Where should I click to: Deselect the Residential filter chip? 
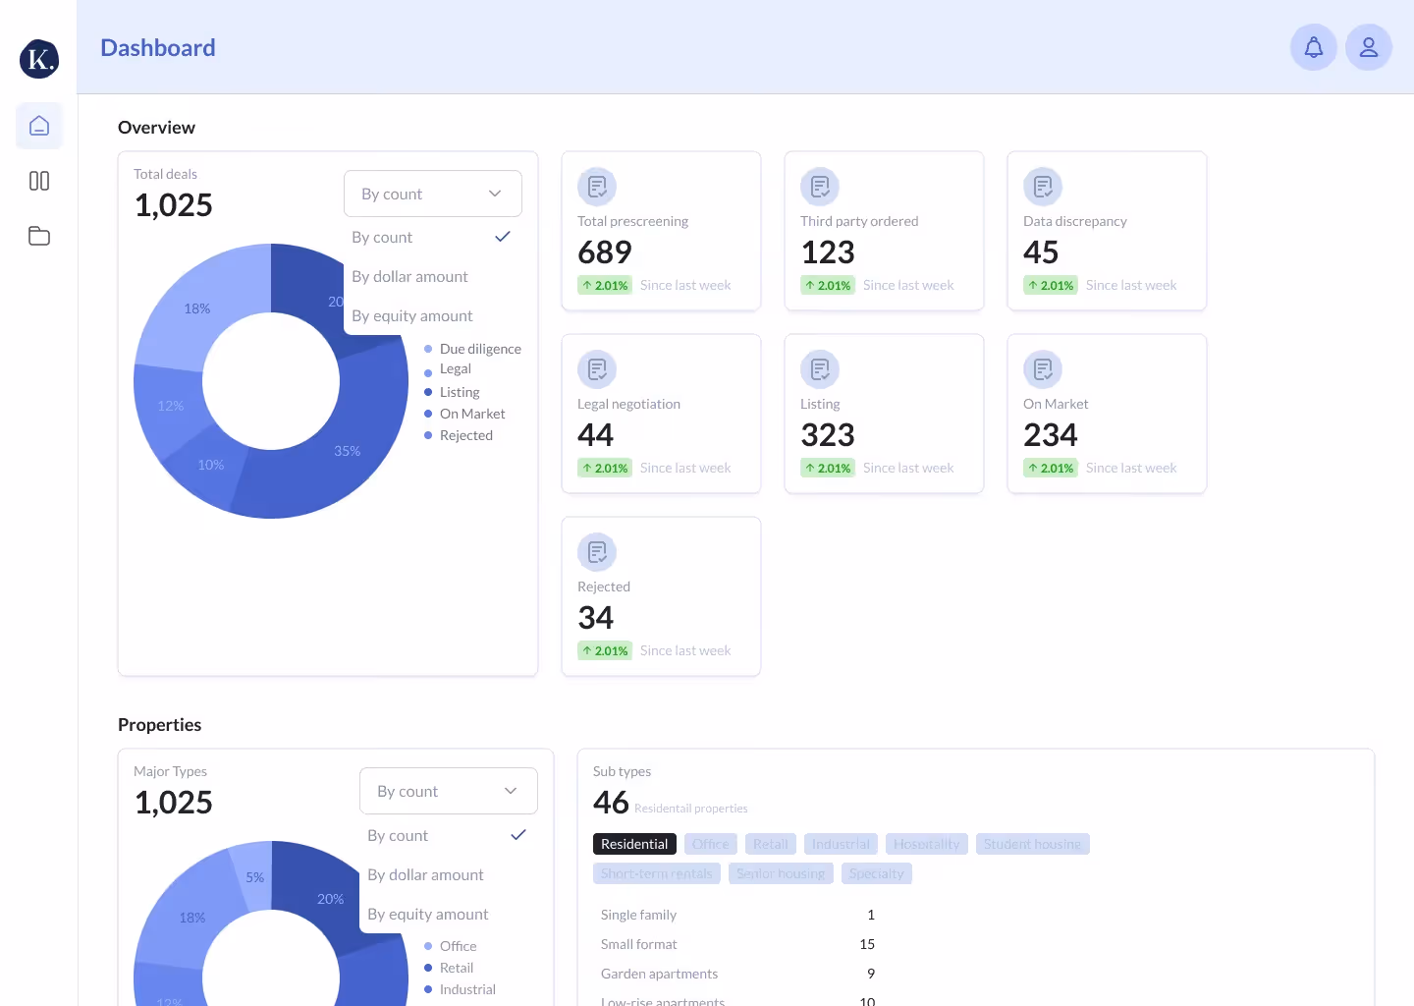[634, 843]
